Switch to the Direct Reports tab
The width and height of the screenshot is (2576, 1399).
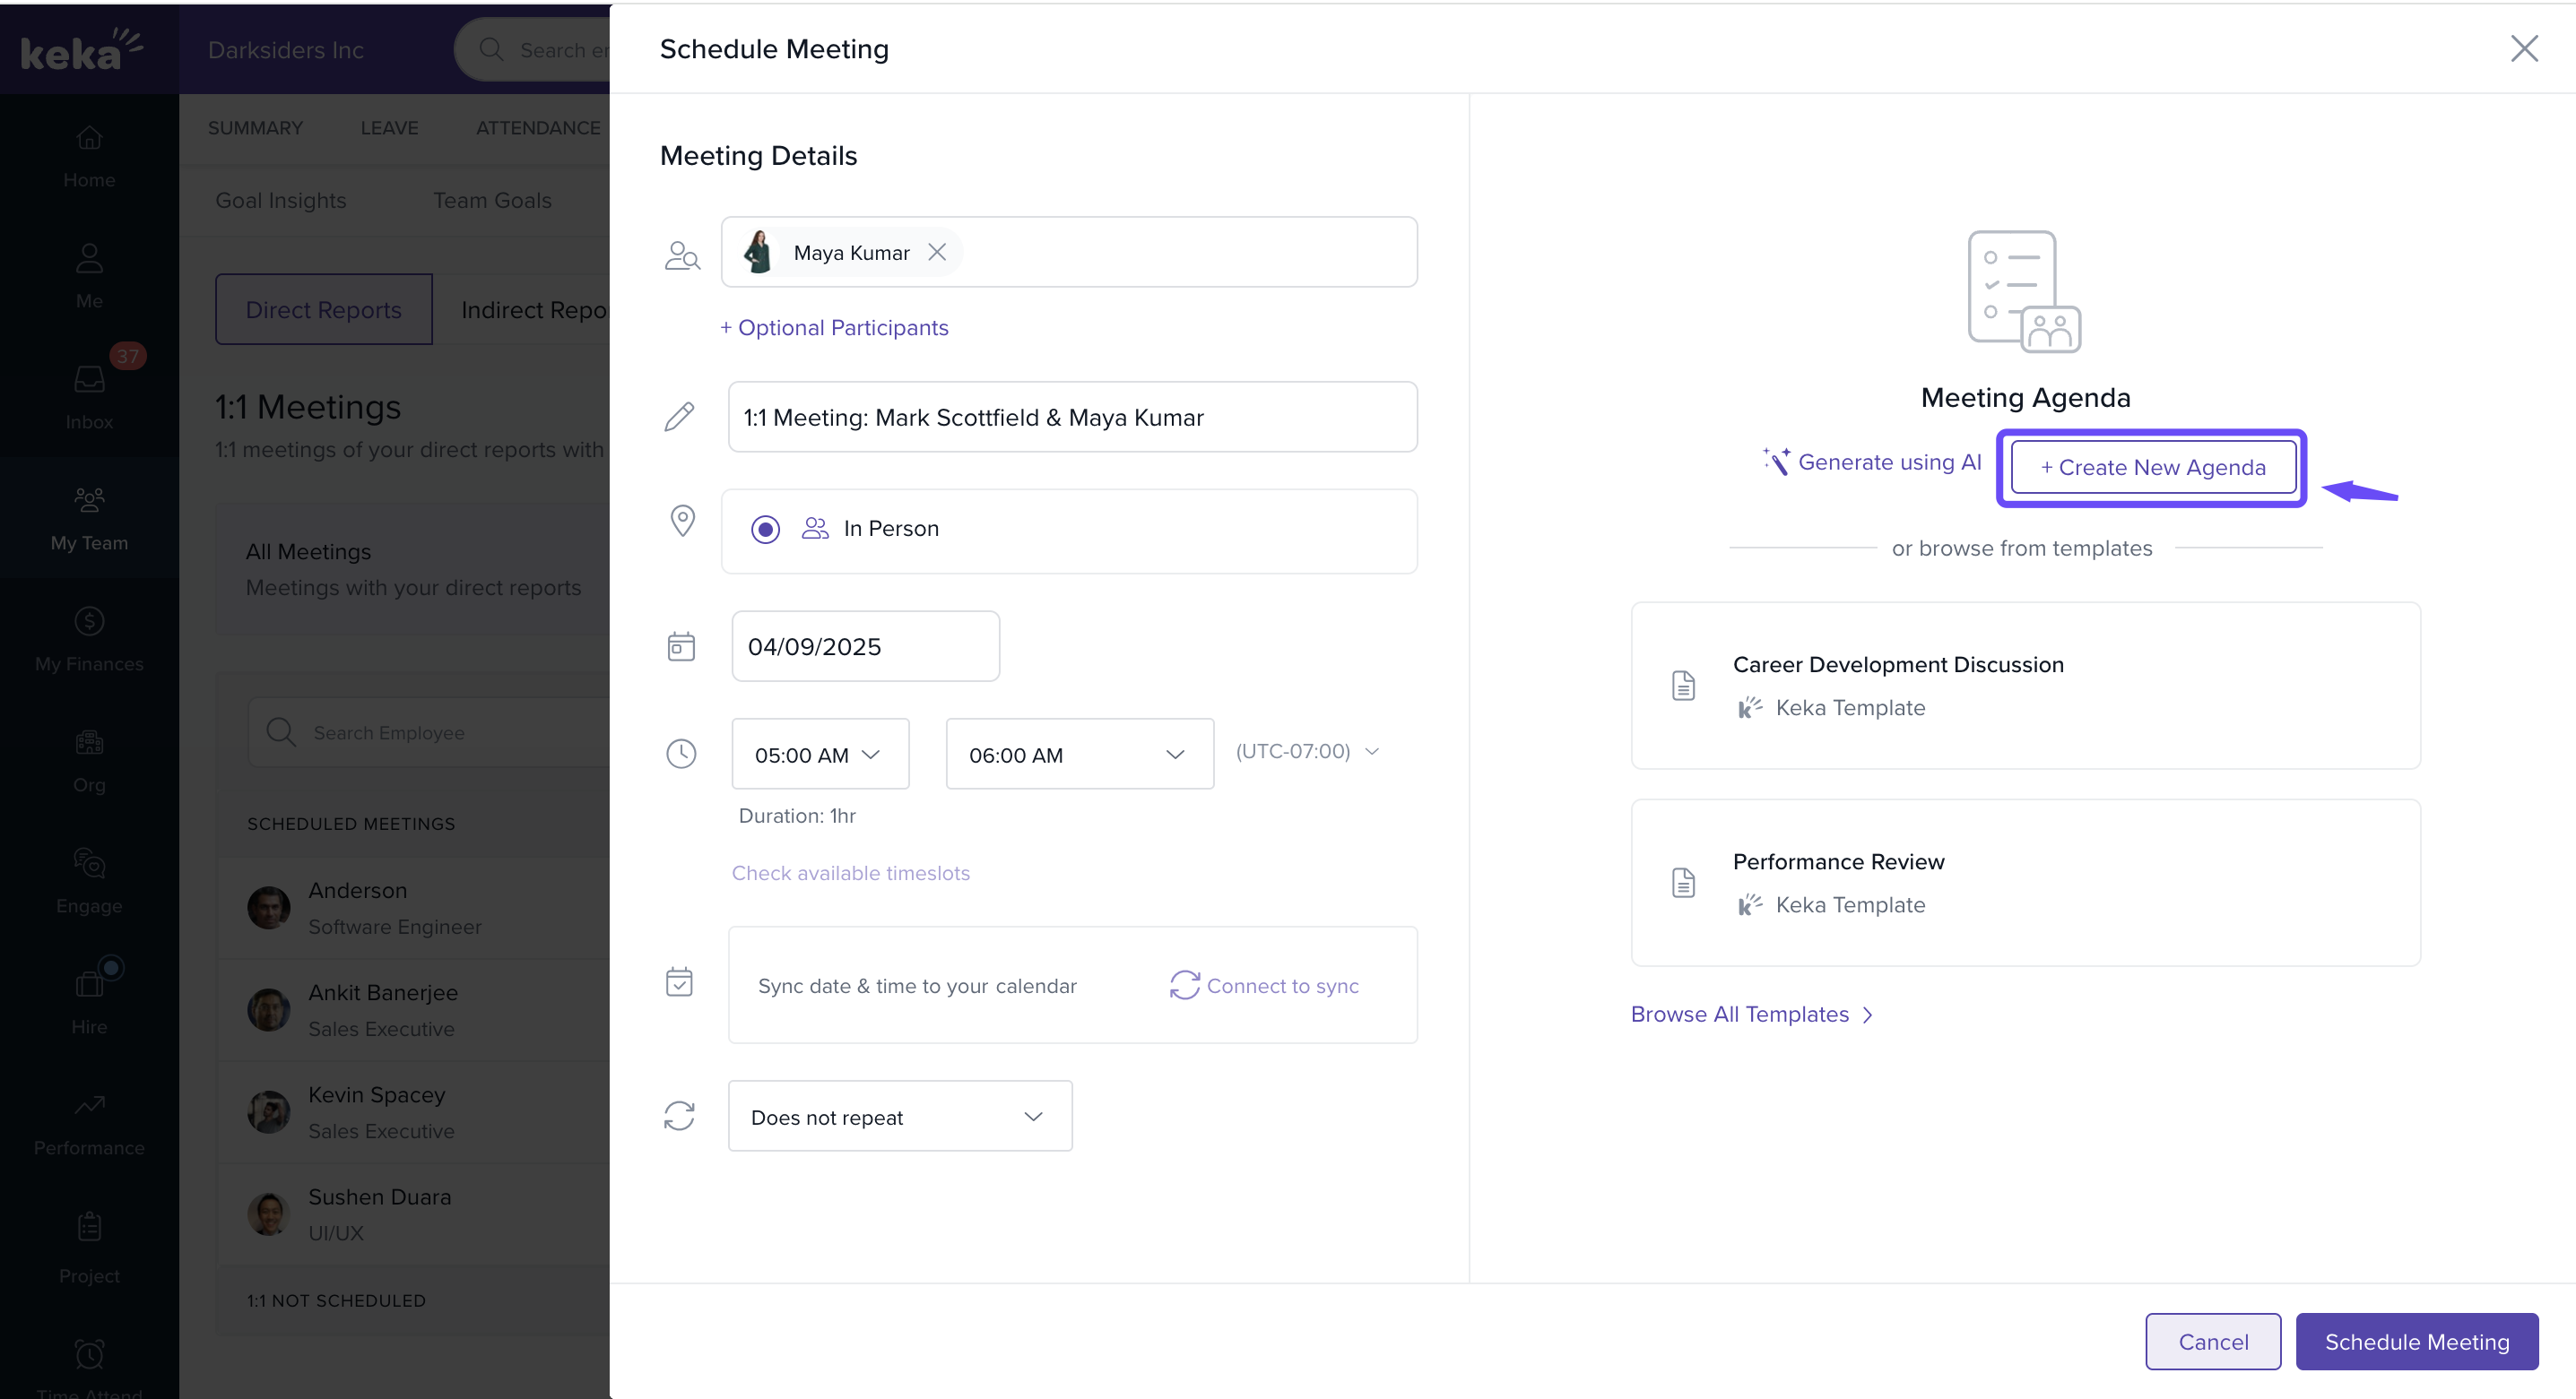(x=323, y=310)
